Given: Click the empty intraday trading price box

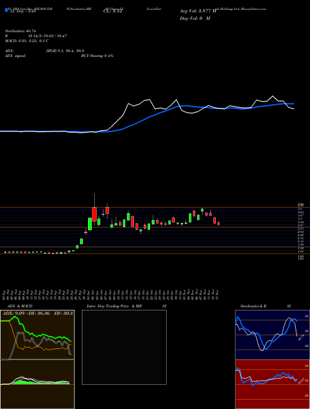Looking at the screenshot, I should [124, 347].
